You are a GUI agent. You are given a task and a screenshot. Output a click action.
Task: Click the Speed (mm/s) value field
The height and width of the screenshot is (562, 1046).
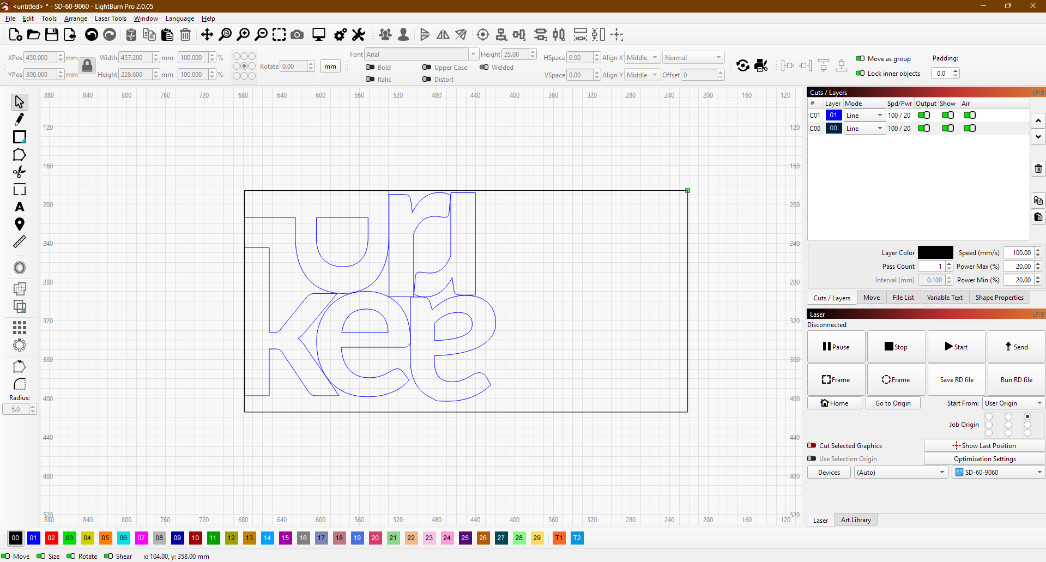(x=1019, y=253)
